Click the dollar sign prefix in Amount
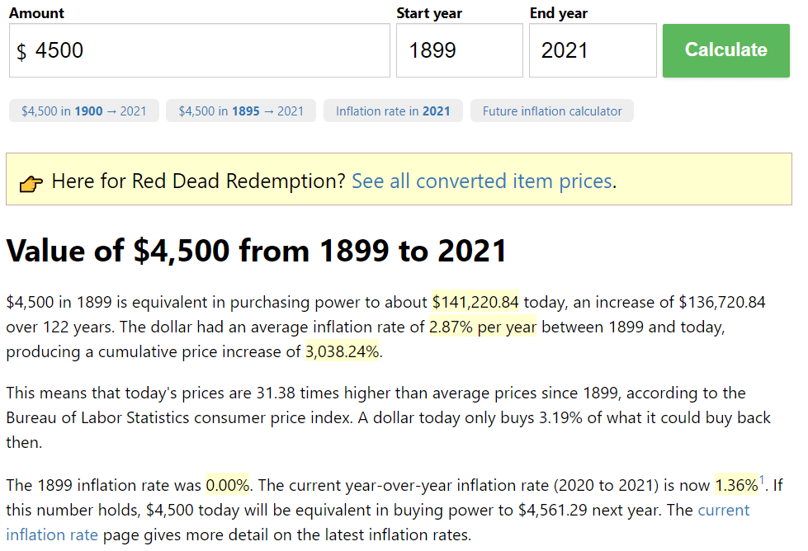The image size is (808, 551). [21, 50]
